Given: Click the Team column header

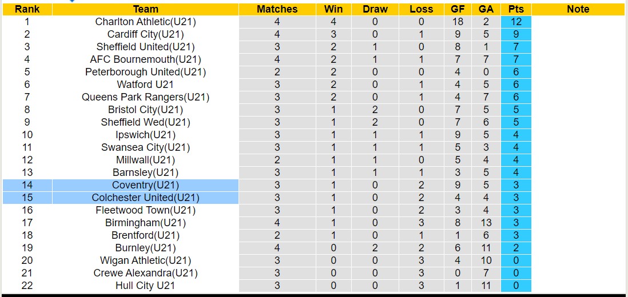Looking at the screenshot, I should pyautogui.click(x=145, y=9).
